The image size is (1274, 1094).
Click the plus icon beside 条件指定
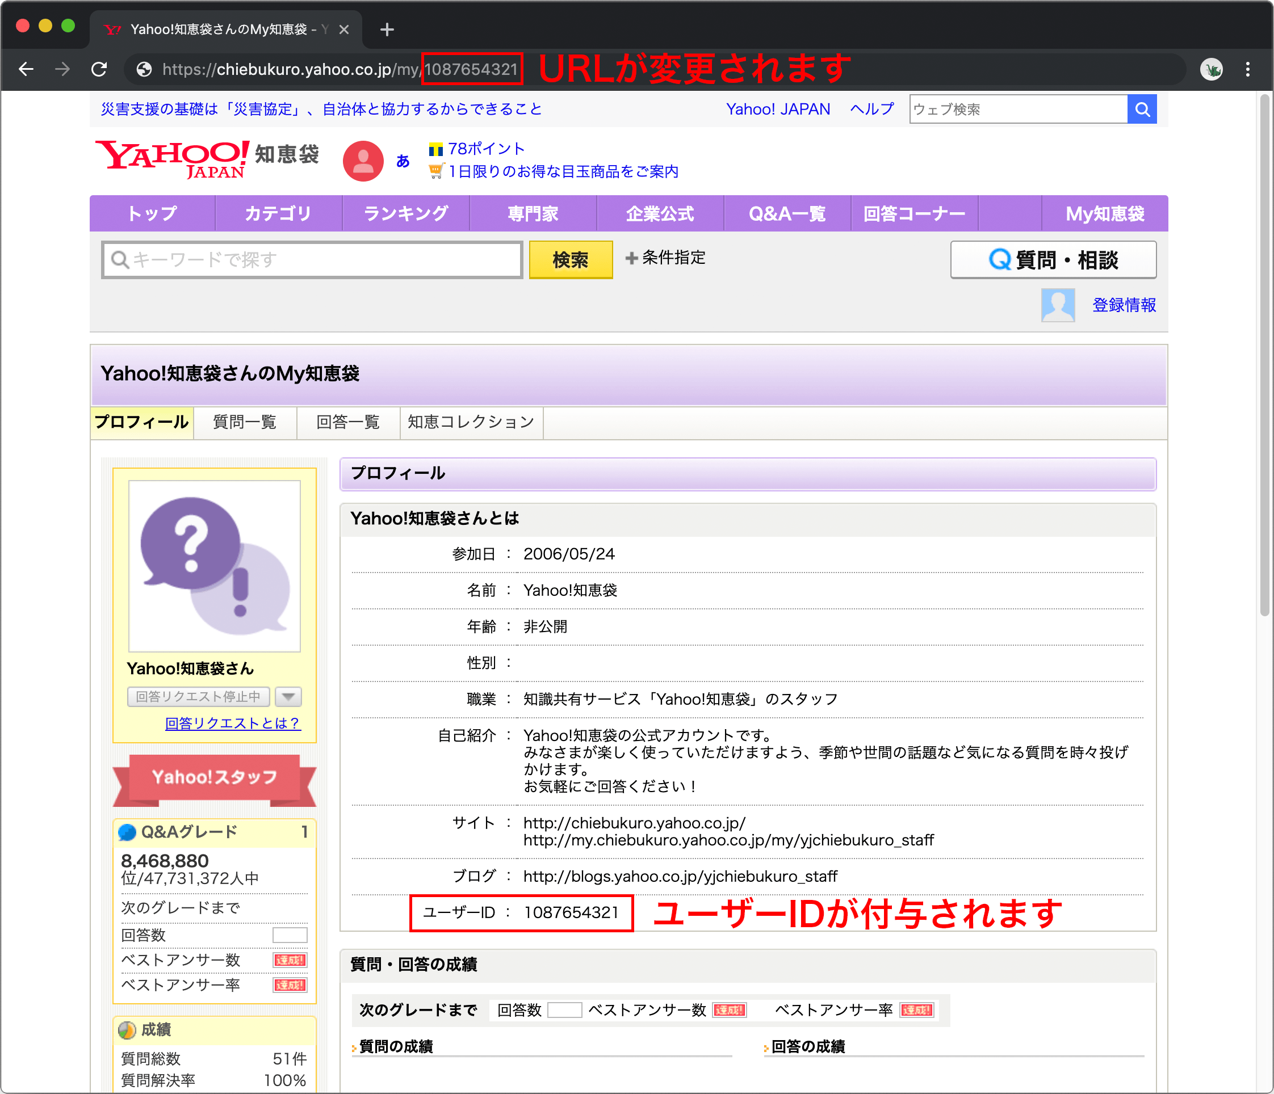pos(631,258)
